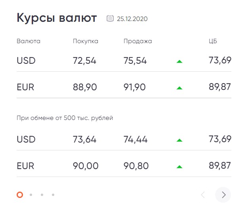Click EUR sell rate 91,90
The height and width of the screenshot is (213, 250).
coord(134,87)
